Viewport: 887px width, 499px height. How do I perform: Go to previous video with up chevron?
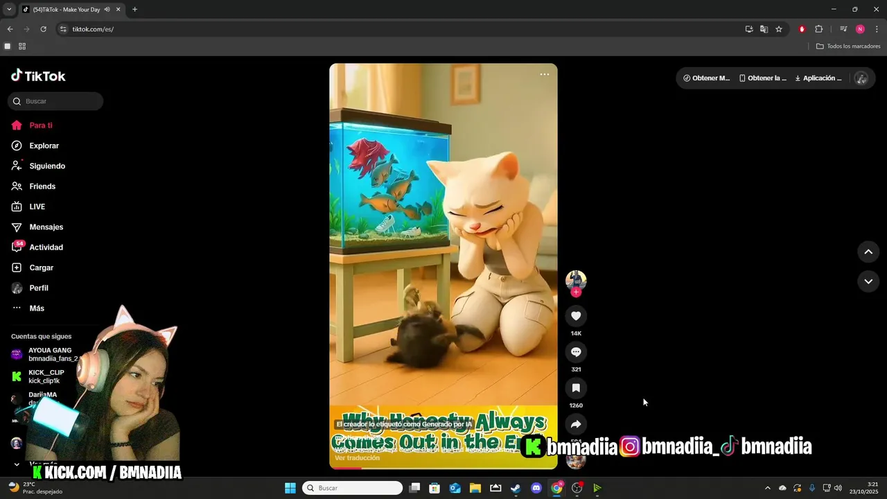point(868,252)
